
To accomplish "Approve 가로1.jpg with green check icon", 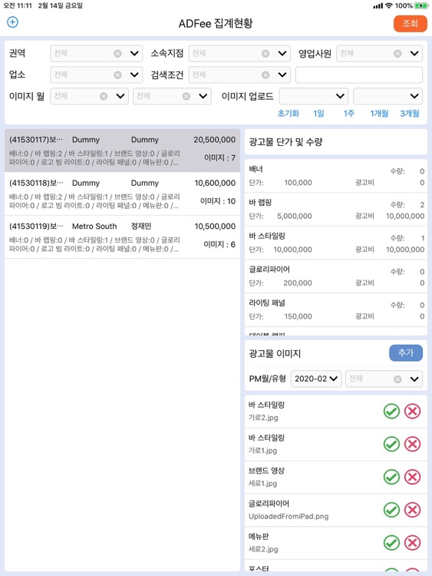I will tap(391, 444).
